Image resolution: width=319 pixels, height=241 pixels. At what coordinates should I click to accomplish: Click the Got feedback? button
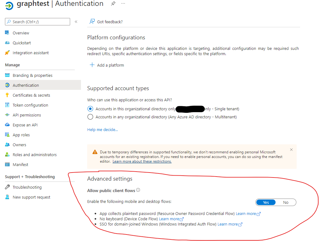coord(106,22)
